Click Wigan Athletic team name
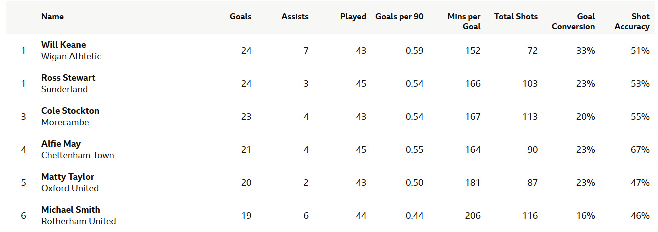 pyautogui.click(x=71, y=56)
